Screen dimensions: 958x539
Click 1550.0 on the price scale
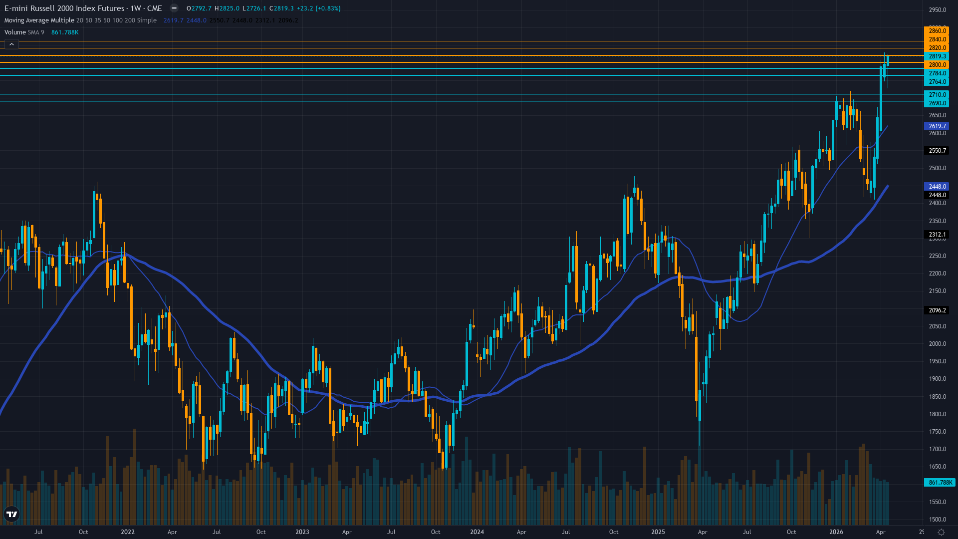(x=937, y=502)
